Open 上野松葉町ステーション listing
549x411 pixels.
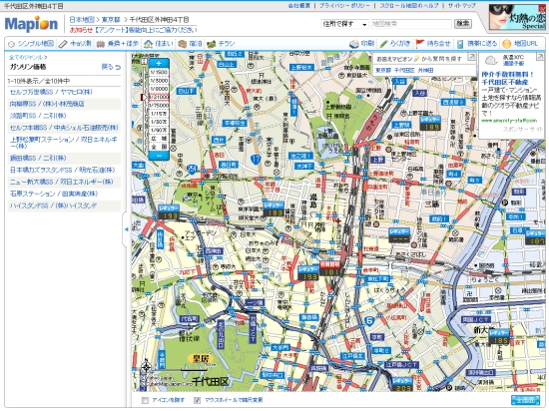(x=63, y=143)
